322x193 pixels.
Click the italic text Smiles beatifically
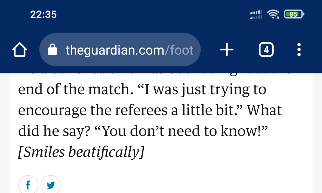(81, 152)
